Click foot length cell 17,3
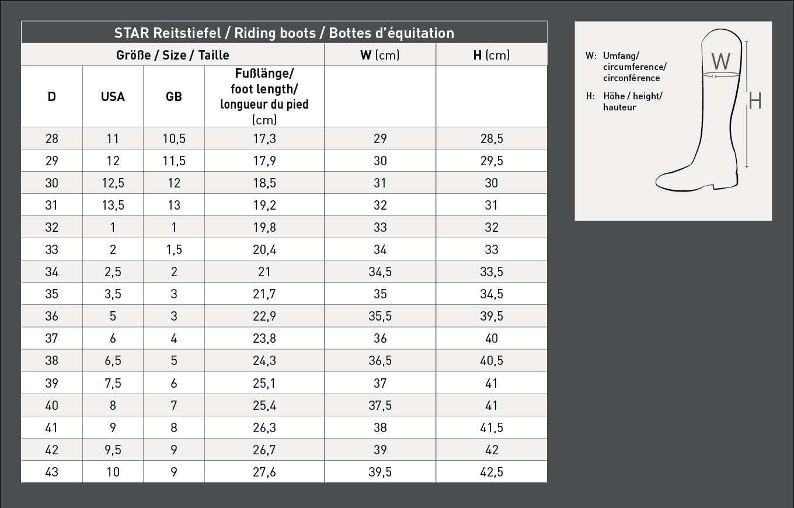Image resolution: width=794 pixels, height=508 pixels. coord(264,138)
